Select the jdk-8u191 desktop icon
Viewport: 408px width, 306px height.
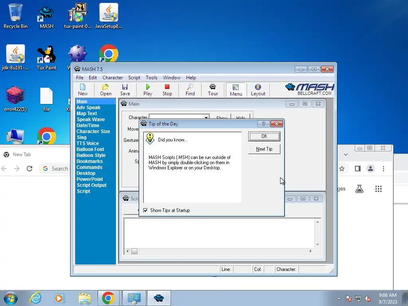[x=16, y=57]
